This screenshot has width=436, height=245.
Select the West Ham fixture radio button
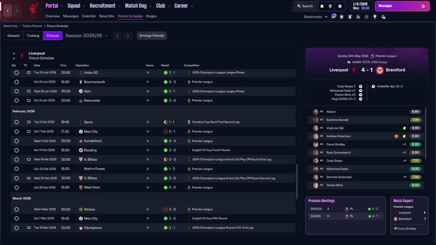[16, 187]
